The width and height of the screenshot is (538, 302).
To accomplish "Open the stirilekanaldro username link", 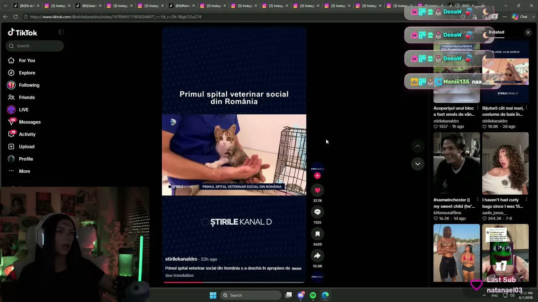I will tap(181, 259).
